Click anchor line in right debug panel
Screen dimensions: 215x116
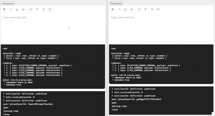coord(141,56)
